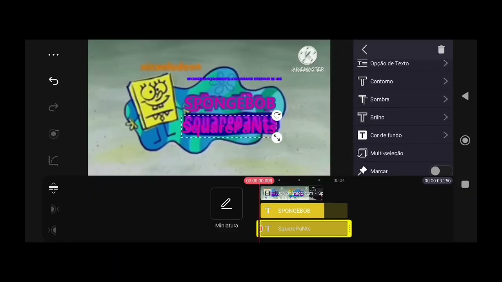Click the play triangle button on right
The height and width of the screenshot is (282, 502).
click(465, 96)
